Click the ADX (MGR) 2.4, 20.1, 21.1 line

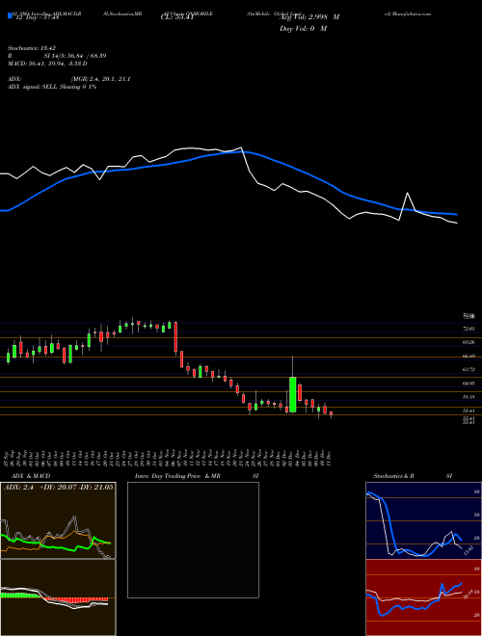click(69, 79)
